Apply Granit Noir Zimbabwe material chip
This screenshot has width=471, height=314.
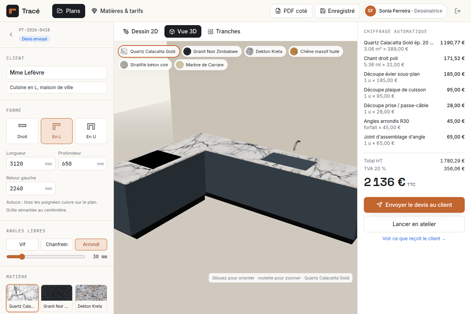212,51
